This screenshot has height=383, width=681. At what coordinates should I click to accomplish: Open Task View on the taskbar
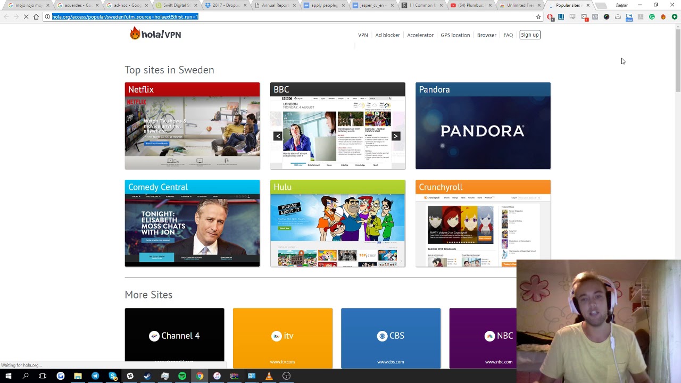tap(43, 376)
